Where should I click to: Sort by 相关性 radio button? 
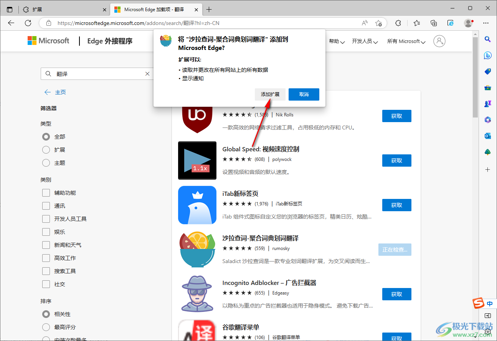tap(46, 314)
